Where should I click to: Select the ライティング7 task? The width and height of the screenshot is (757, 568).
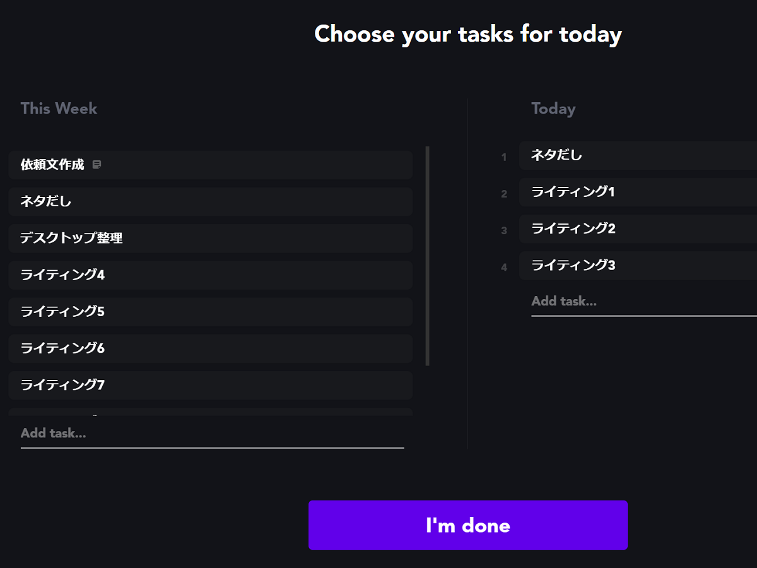[x=211, y=384]
